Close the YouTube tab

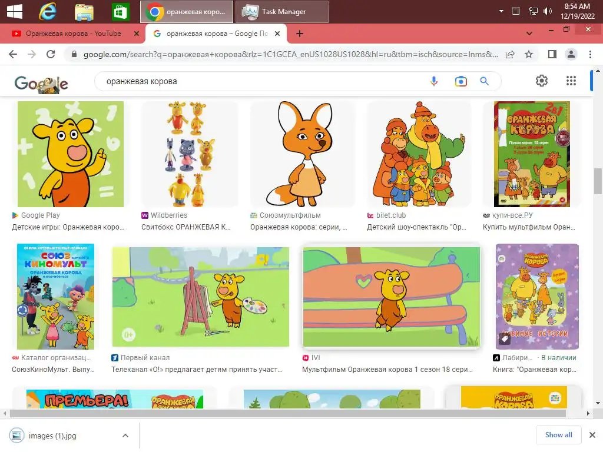pyautogui.click(x=137, y=34)
